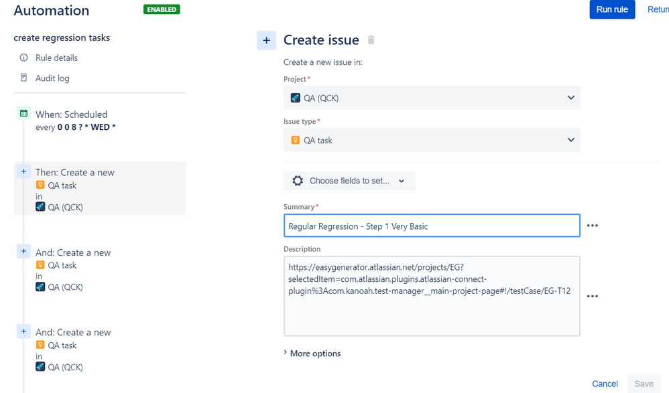Click the orange QA task icon in Issue type

click(295, 140)
